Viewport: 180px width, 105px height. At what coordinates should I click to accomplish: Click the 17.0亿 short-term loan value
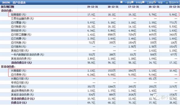point(91,15)
